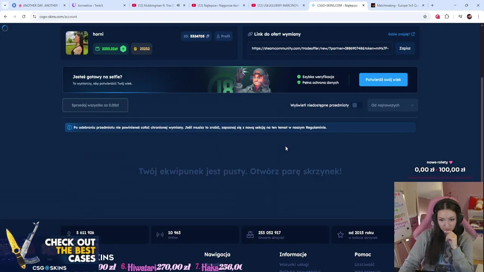Click the red extension icon in the toolbar
Image resolution: width=484 pixels, height=272 pixels.
pyautogui.click(x=437, y=17)
